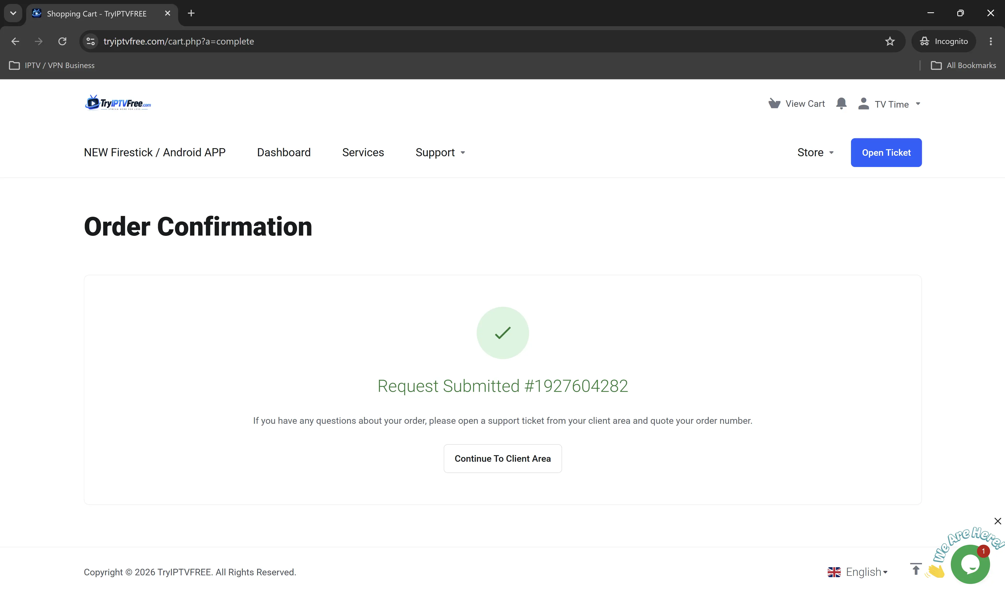Click the green checkmark confirmation icon
Viewport: 1005px width, 596px height.
coord(502,333)
